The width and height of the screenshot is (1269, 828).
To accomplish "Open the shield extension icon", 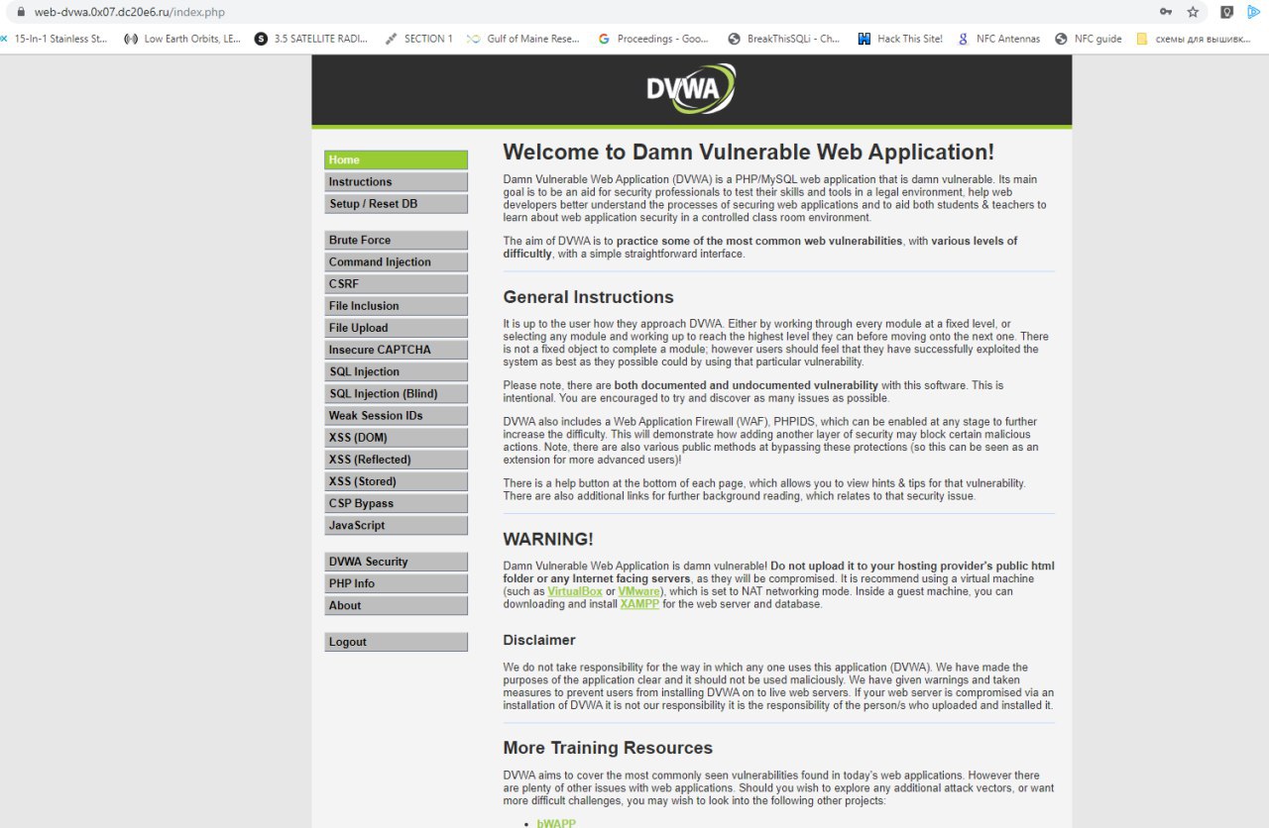I will [1226, 12].
